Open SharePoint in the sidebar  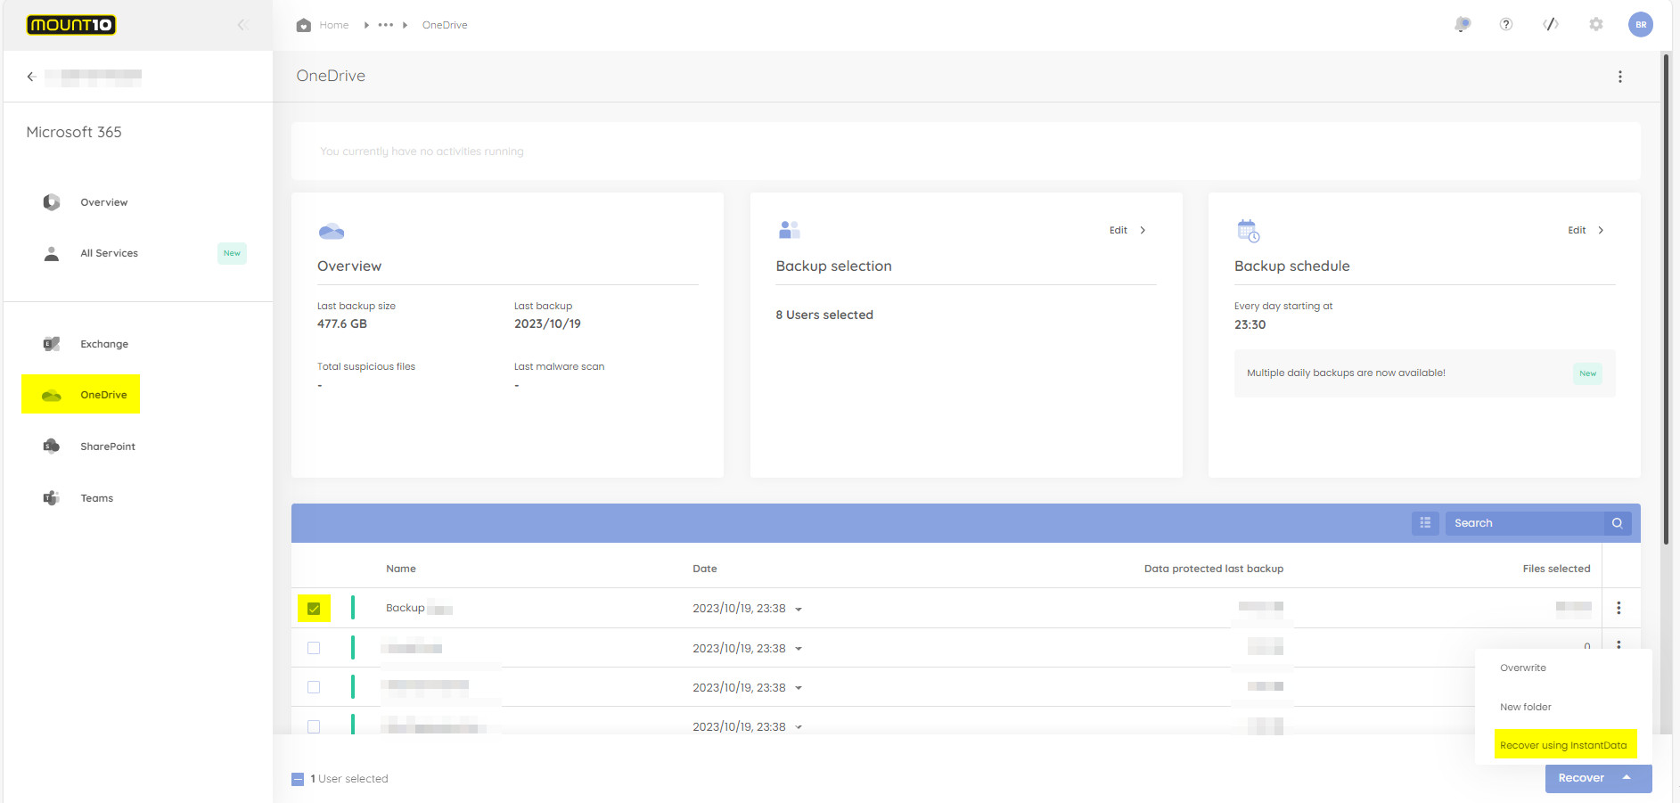point(107,447)
